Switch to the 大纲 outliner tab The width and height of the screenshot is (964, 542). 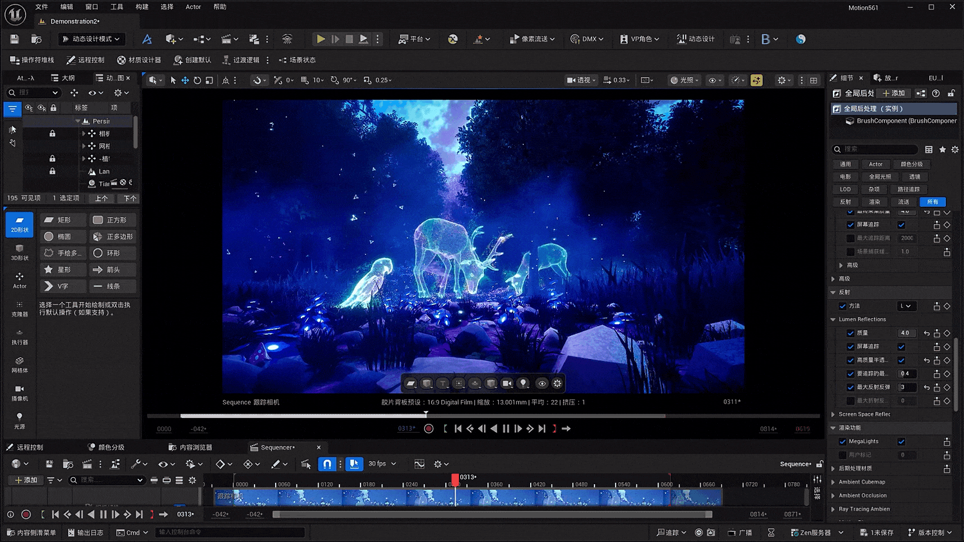pyautogui.click(x=63, y=78)
